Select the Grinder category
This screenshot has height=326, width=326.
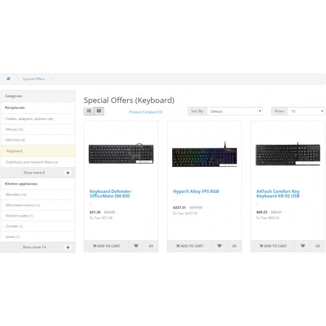[38, 226]
